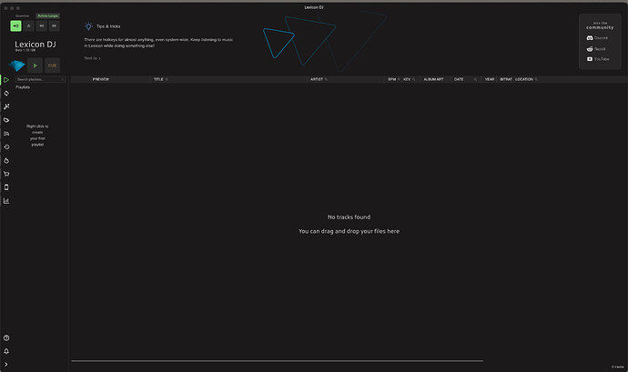Switch to the Active Loops tab

48,16
